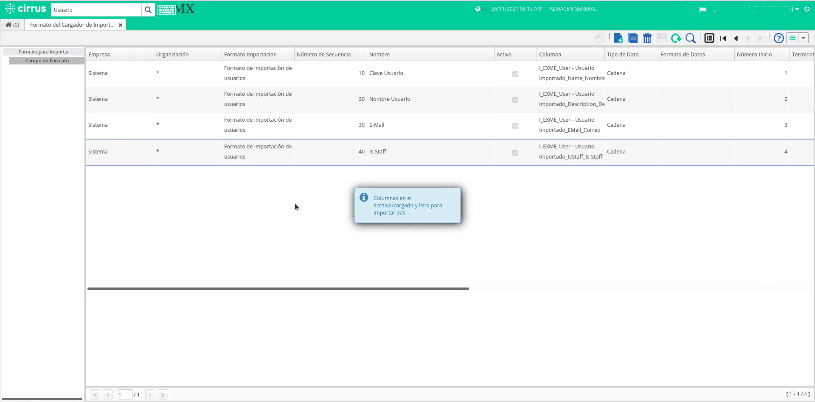Viewport: 815px width, 402px height.
Task: Go to first record with navigation arrow
Action: pyautogui.click(x=723, y=38)
